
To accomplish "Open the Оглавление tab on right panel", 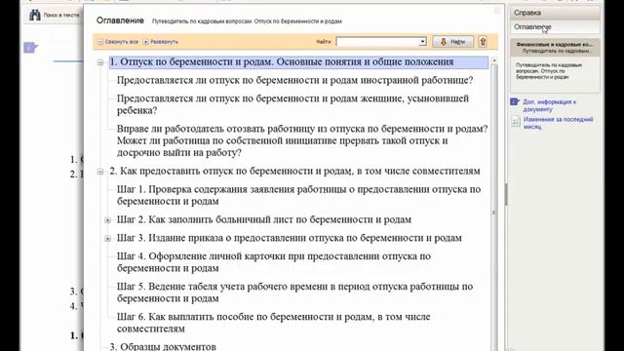I will (555, 27).
